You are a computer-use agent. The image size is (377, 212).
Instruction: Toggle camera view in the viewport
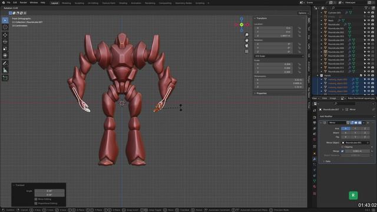(247, 46)
